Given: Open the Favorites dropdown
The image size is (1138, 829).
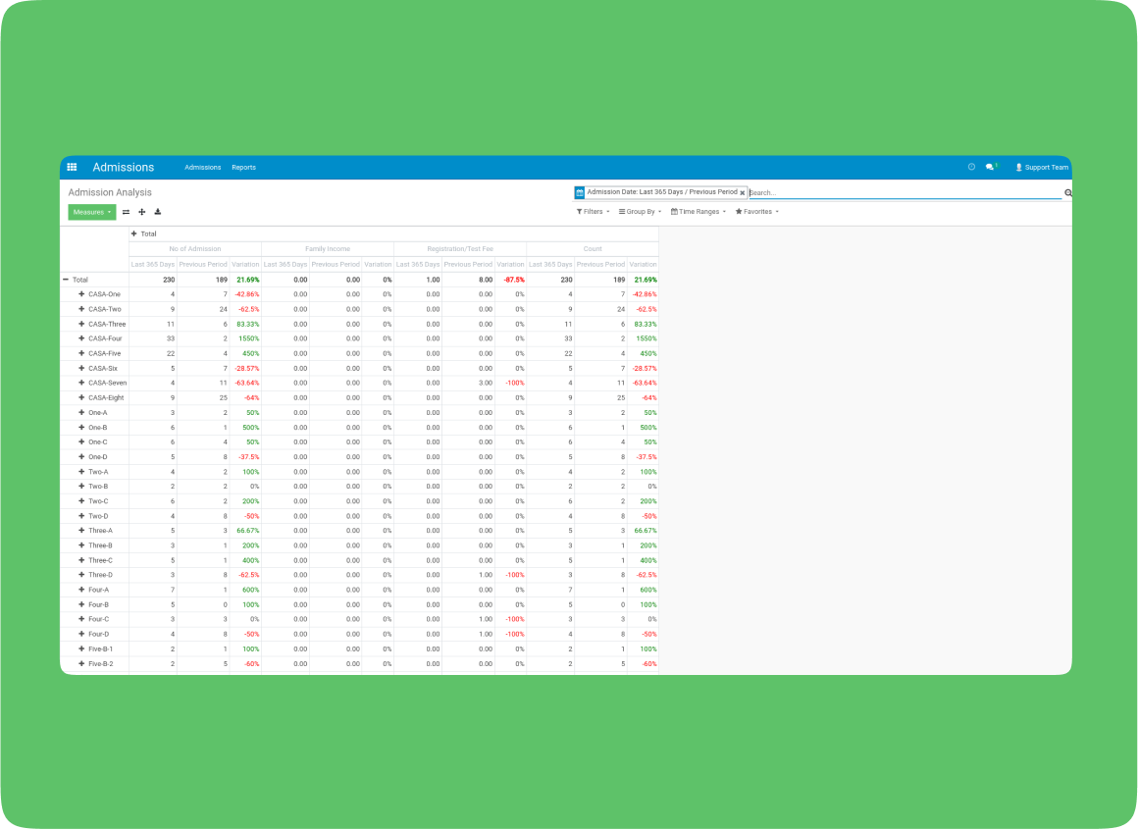Looking at the screenshot, I should [x=756, y=212].
